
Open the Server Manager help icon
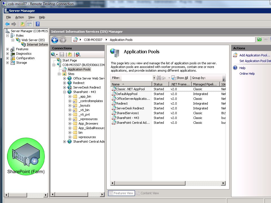point(38,24)
